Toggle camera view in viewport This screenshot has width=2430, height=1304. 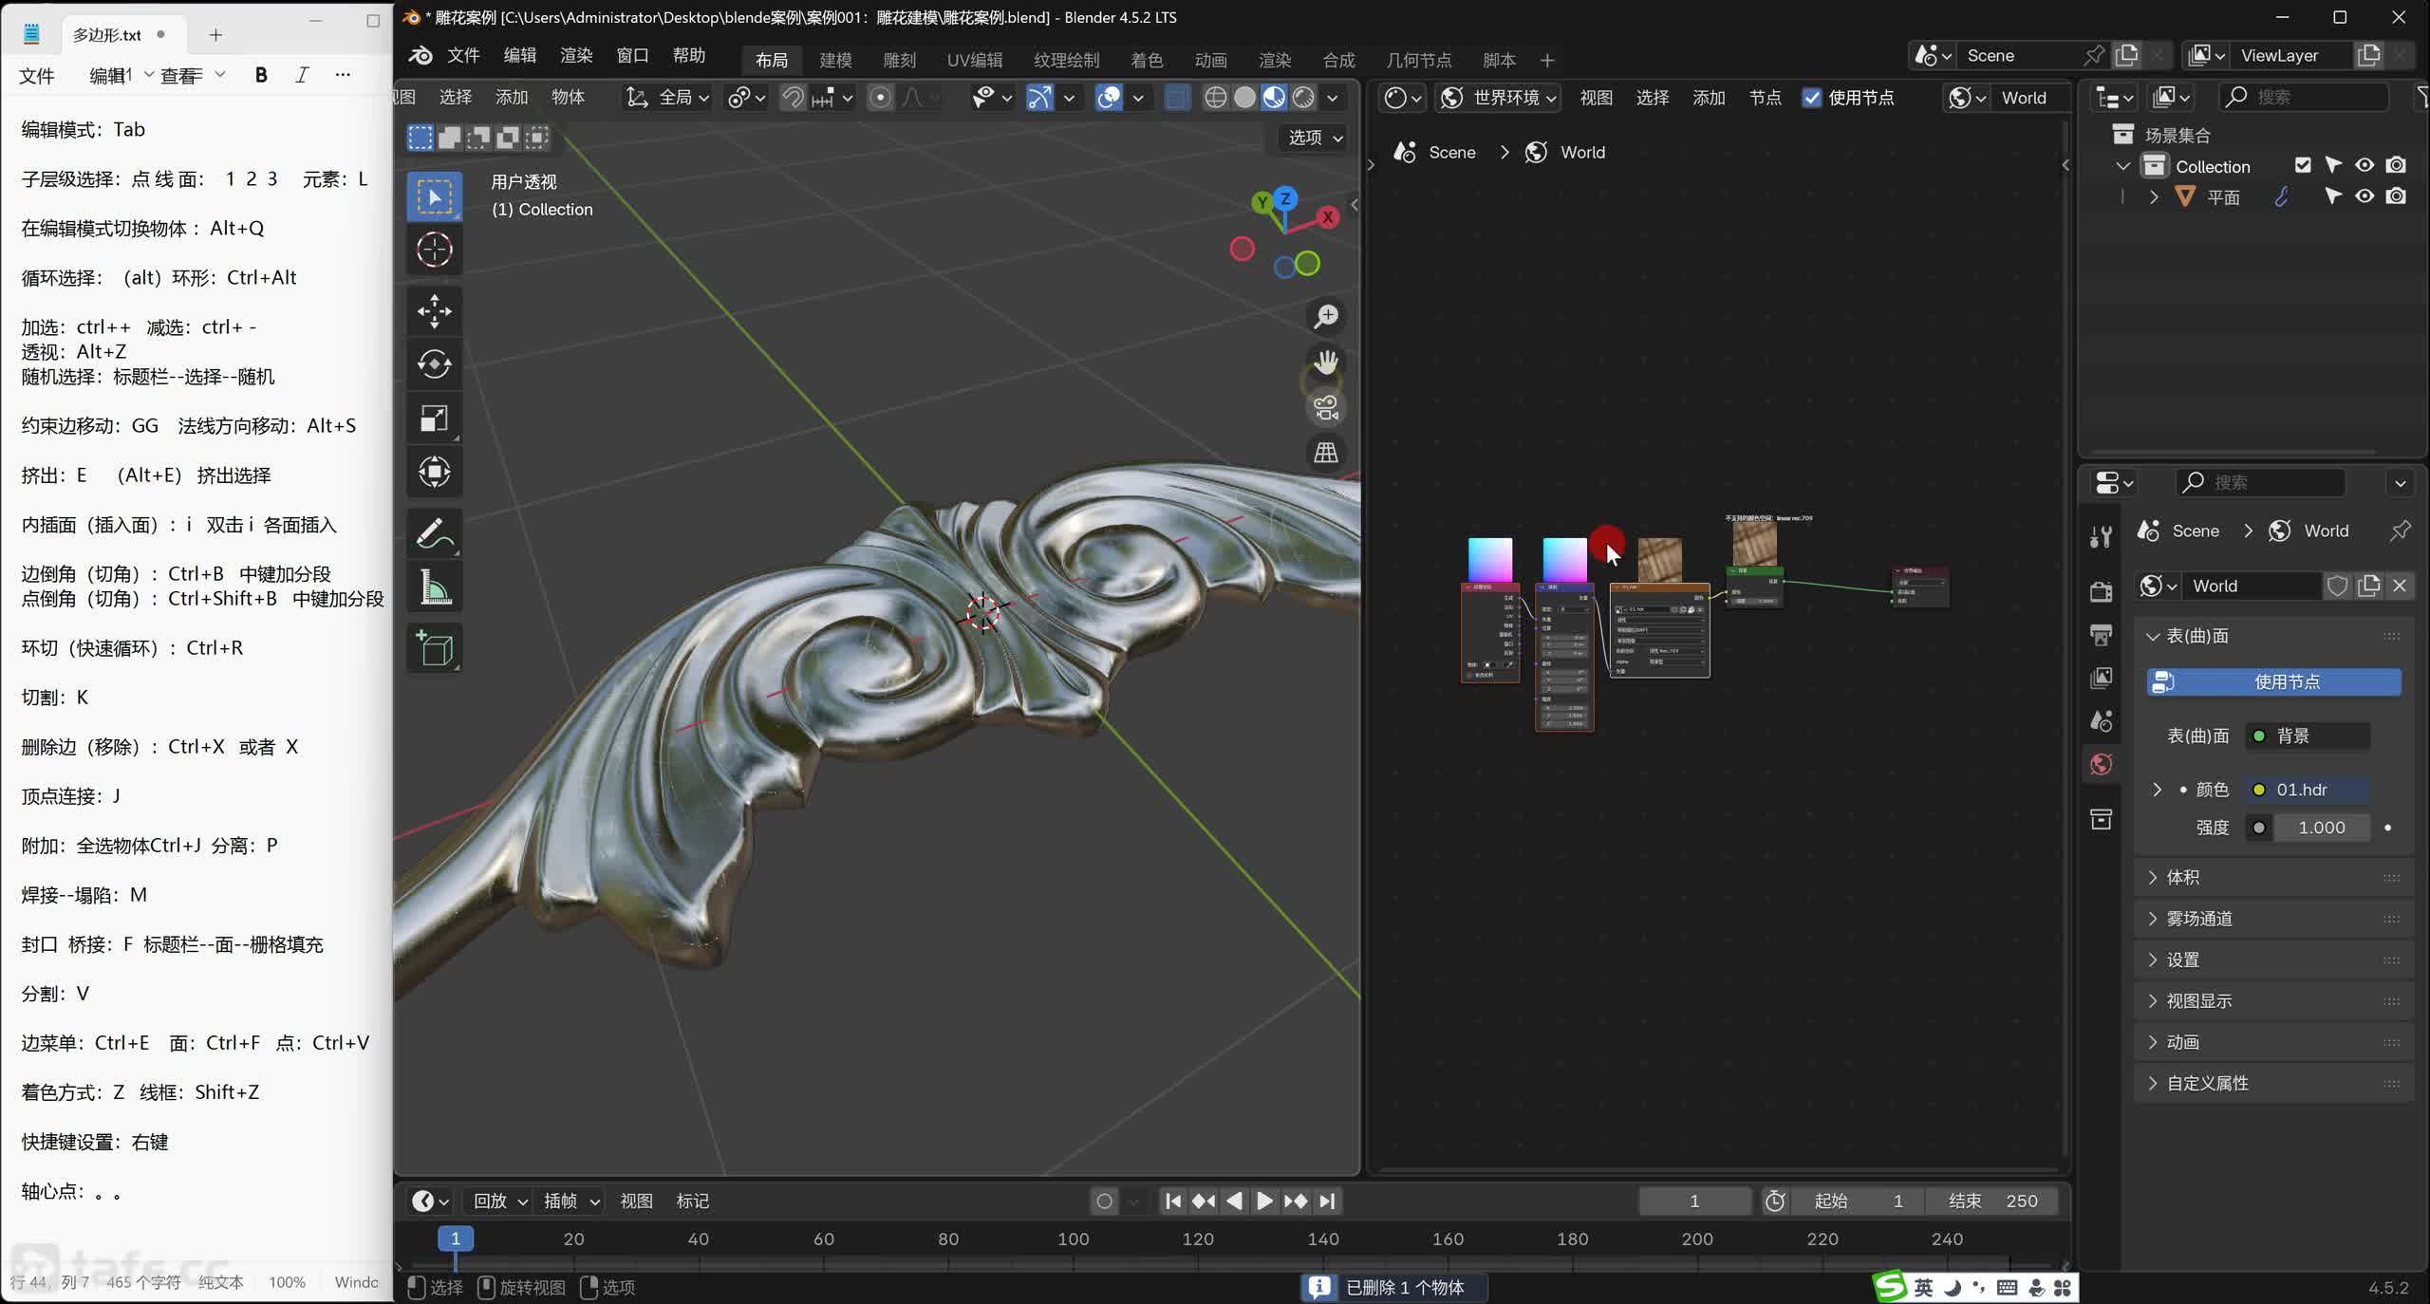pyautogui.click(x=1325, y=408)
